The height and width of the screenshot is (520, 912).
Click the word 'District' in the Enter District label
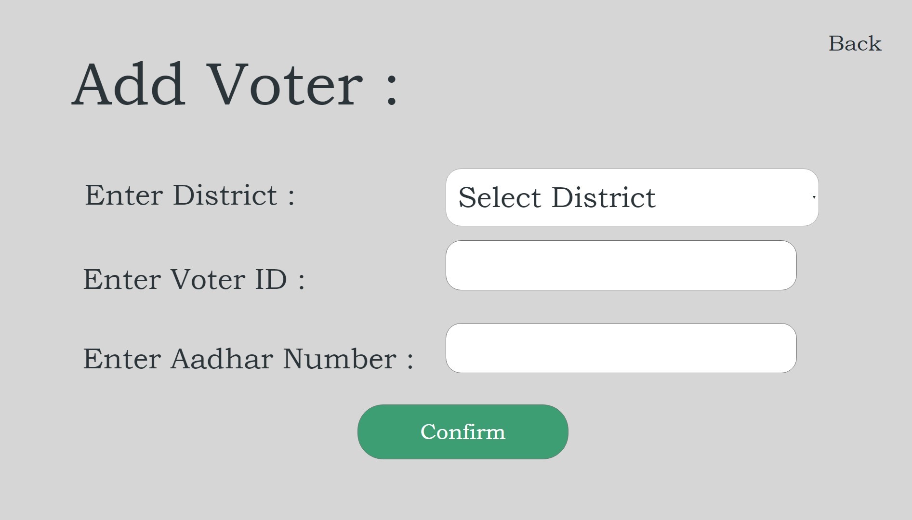point(225,195)
